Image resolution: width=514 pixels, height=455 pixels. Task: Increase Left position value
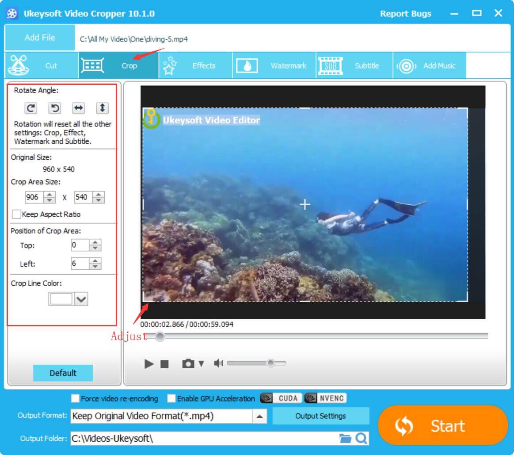coord(95,260)
